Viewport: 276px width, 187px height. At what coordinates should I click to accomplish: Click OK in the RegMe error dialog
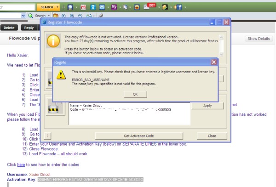135,94
